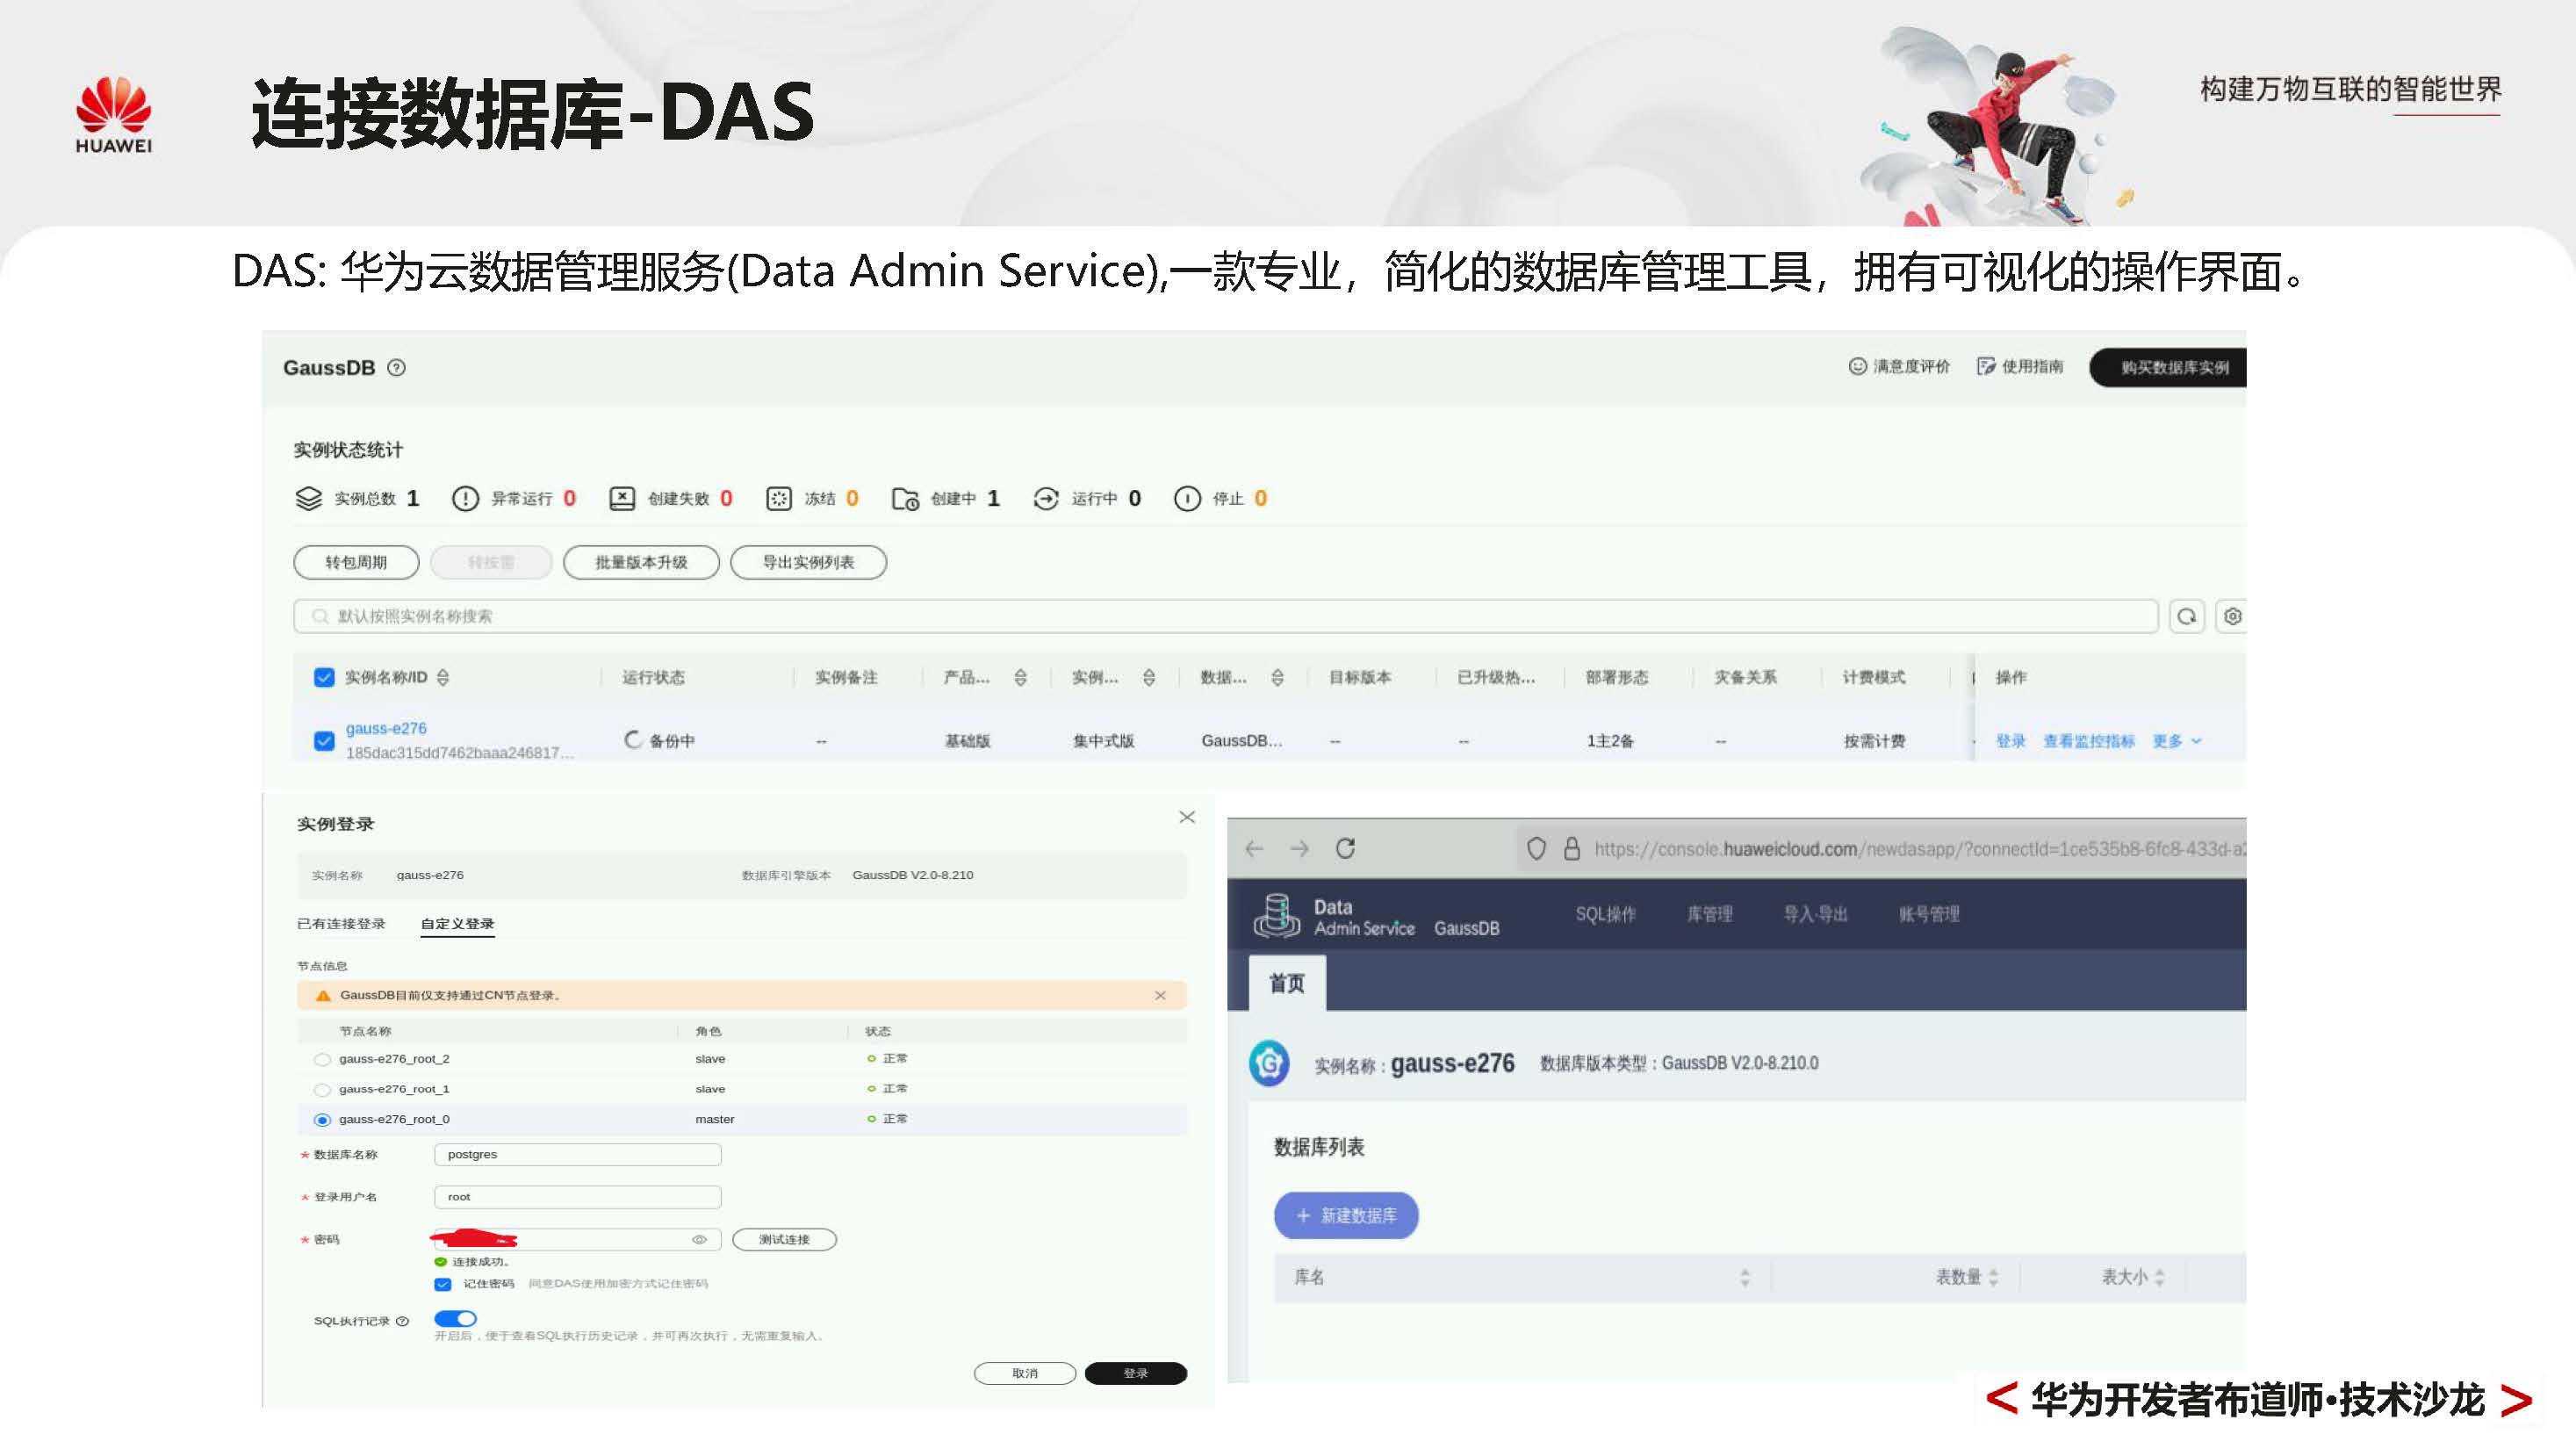The height and width of the screenshot is (1456, 2576).
Task: Reveal the password with the eye icon
Action: [x=699, y=1239]
